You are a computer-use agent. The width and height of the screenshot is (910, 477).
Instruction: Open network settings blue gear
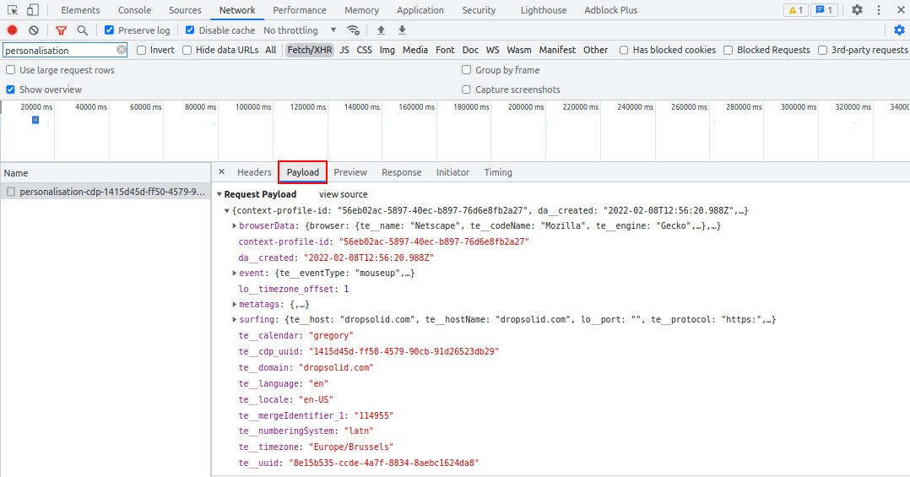899,30
